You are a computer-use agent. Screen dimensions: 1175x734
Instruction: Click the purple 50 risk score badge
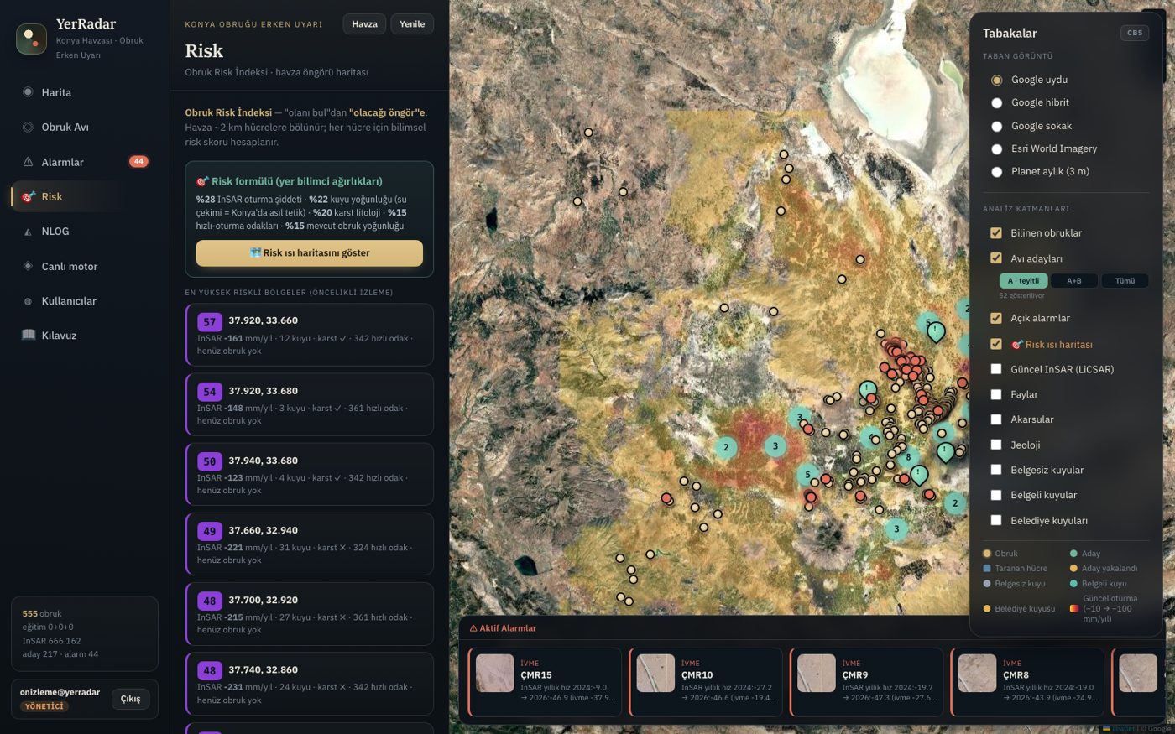click(210, 461)
